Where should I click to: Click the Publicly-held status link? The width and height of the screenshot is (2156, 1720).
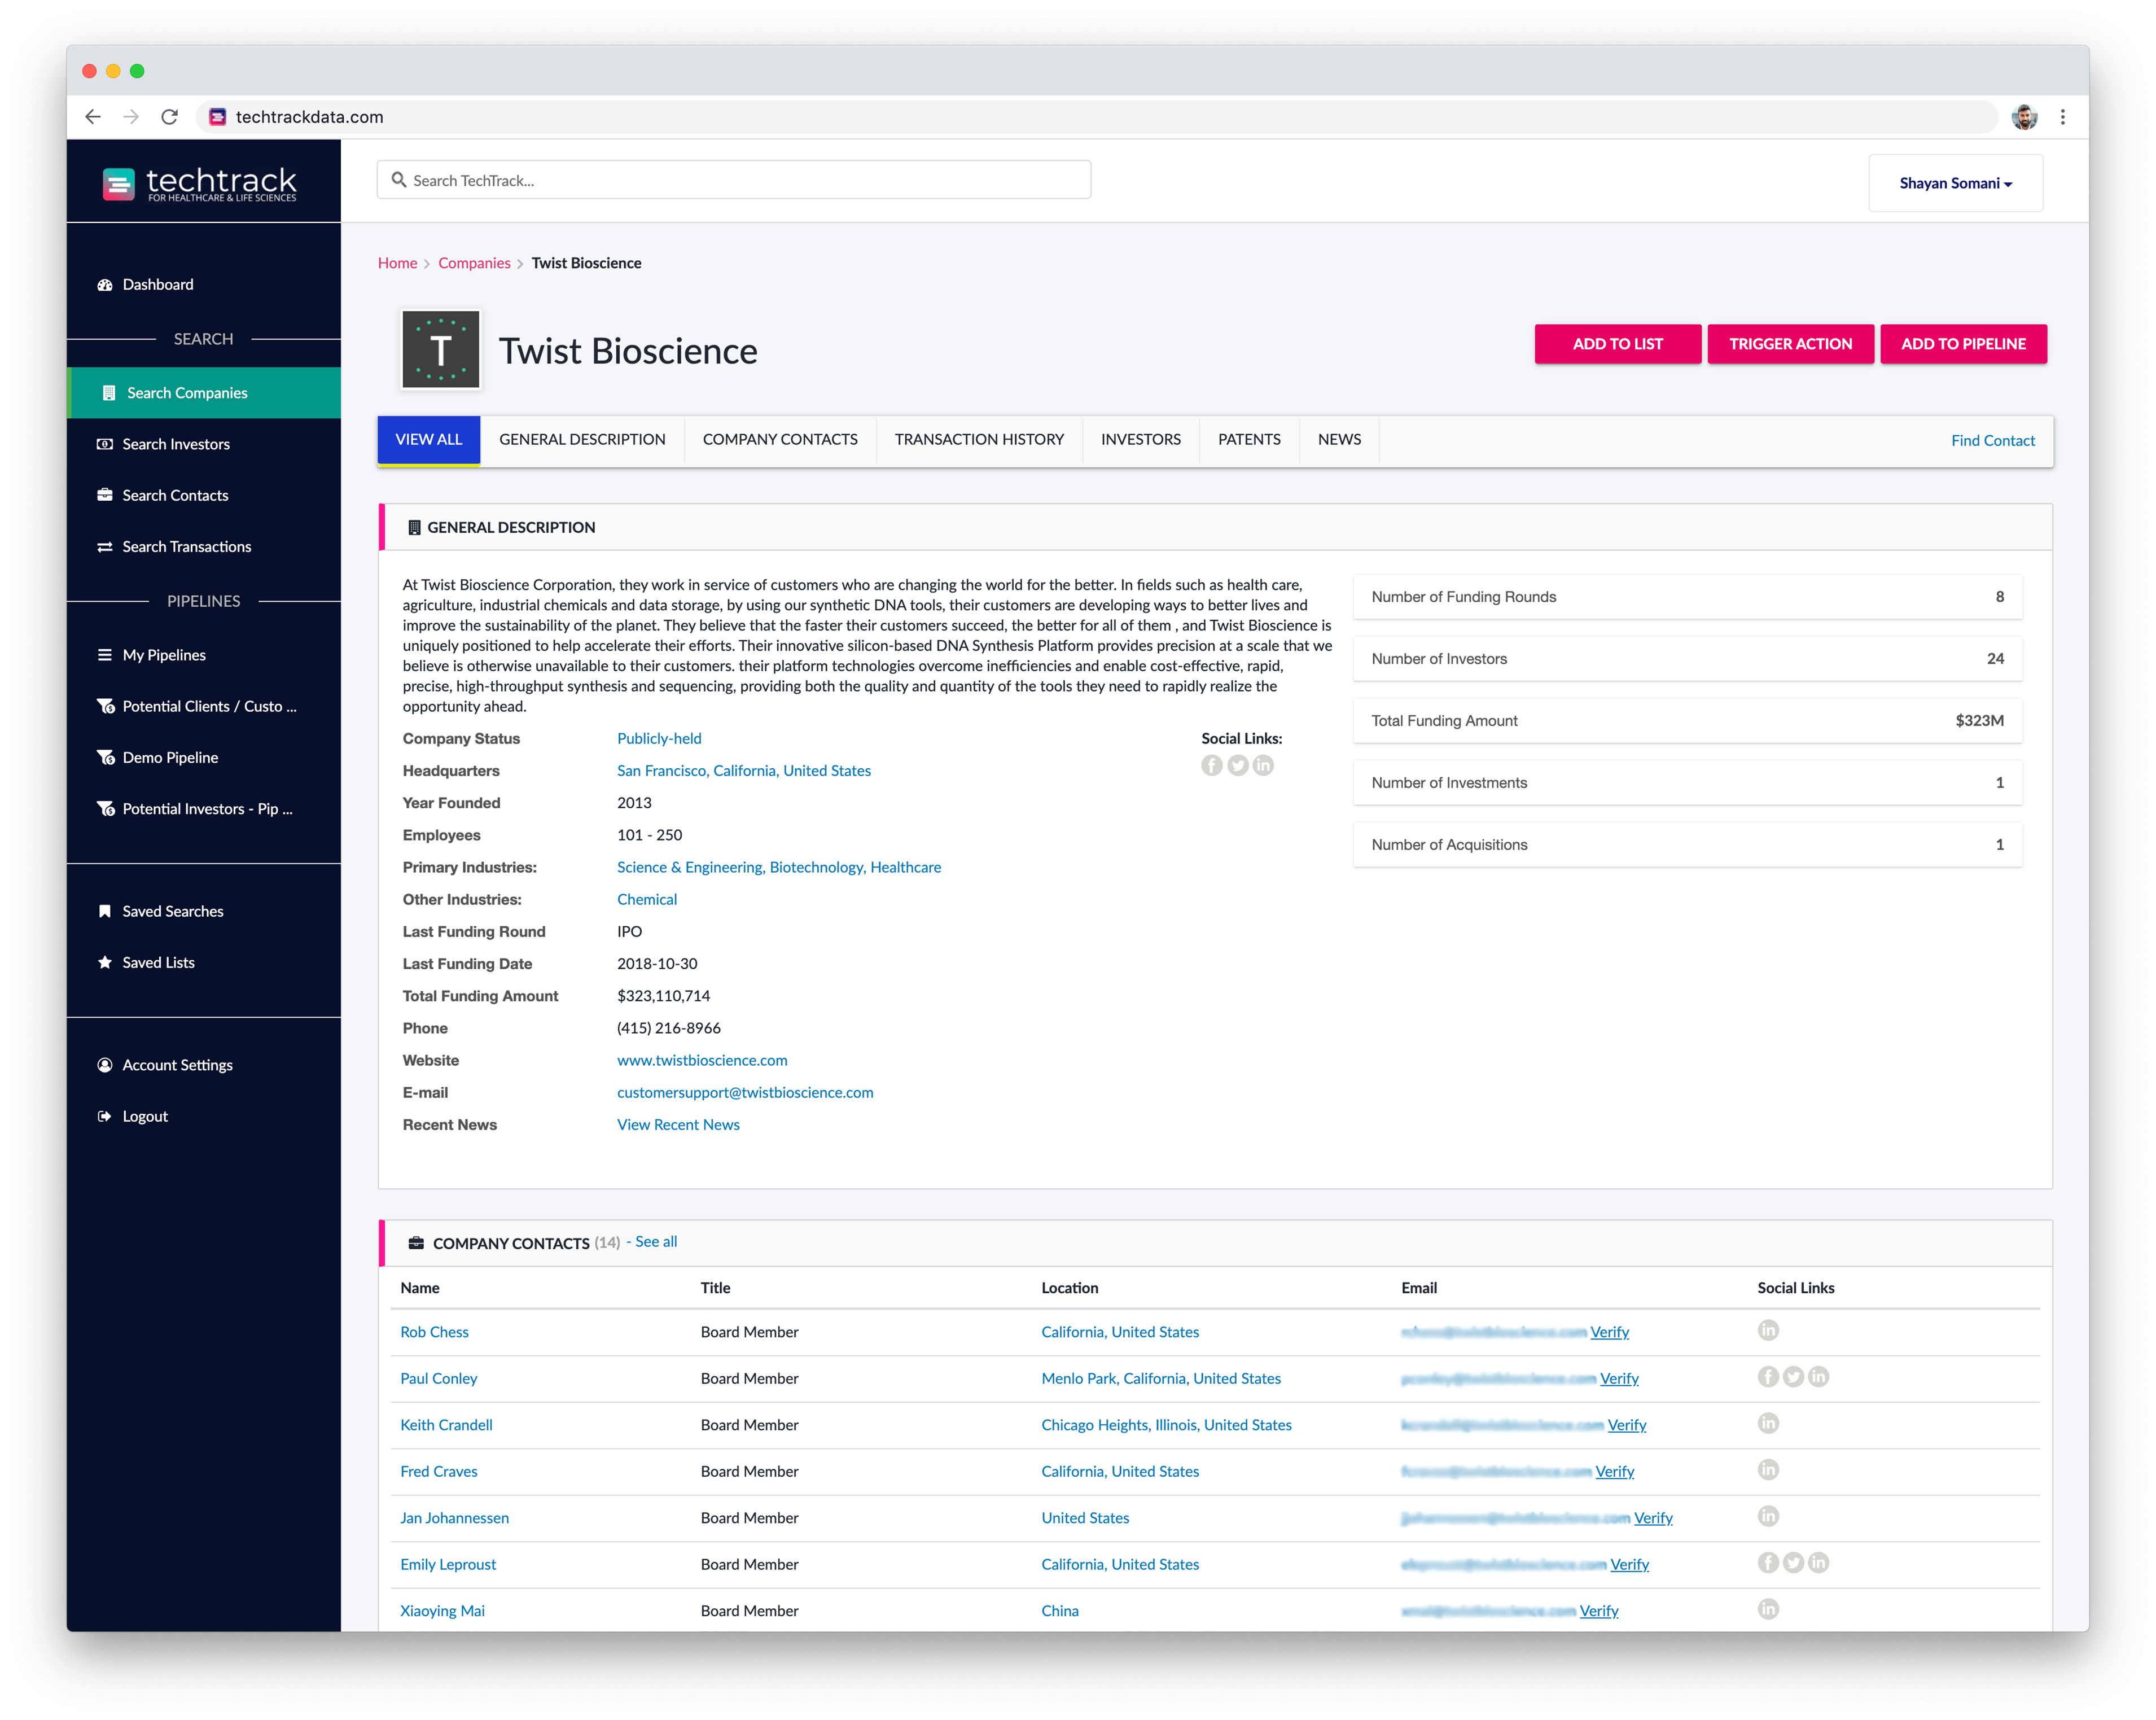(x=659, y=739)
